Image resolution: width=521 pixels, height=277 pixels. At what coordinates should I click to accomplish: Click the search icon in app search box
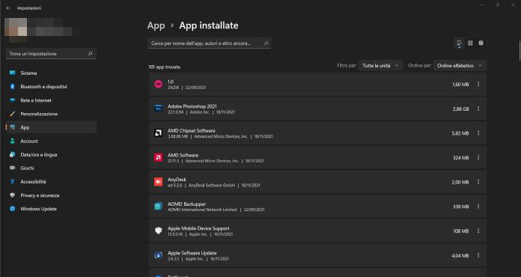(x=266, y=43)
